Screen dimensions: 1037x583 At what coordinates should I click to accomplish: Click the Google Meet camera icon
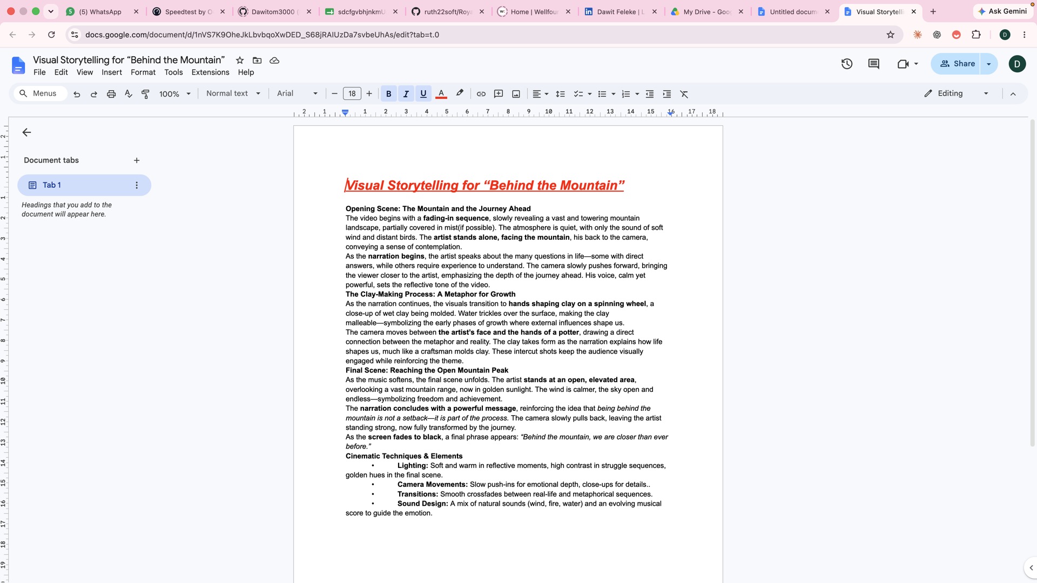click(x=903, y=64)
